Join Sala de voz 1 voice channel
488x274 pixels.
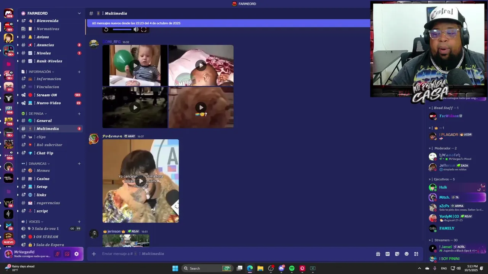pos(51,228)
